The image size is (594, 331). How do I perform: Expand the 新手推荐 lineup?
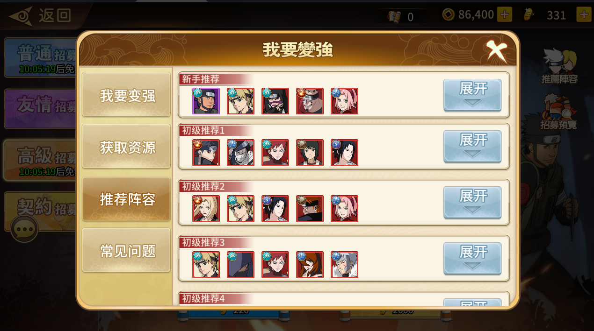[x=472, y=95]
